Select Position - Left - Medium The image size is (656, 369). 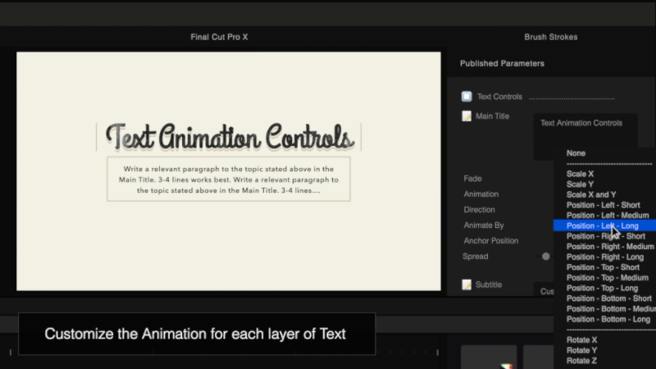(608, 216)
